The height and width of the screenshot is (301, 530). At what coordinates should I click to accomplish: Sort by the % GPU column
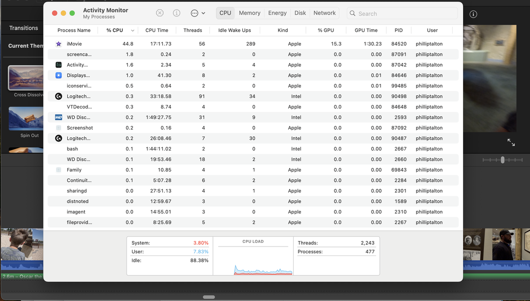click(x=326, y=30)
